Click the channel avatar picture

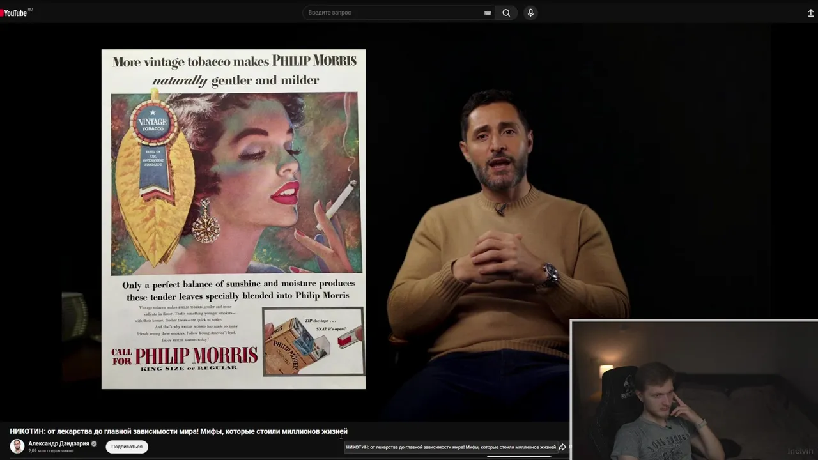(17, 447)
